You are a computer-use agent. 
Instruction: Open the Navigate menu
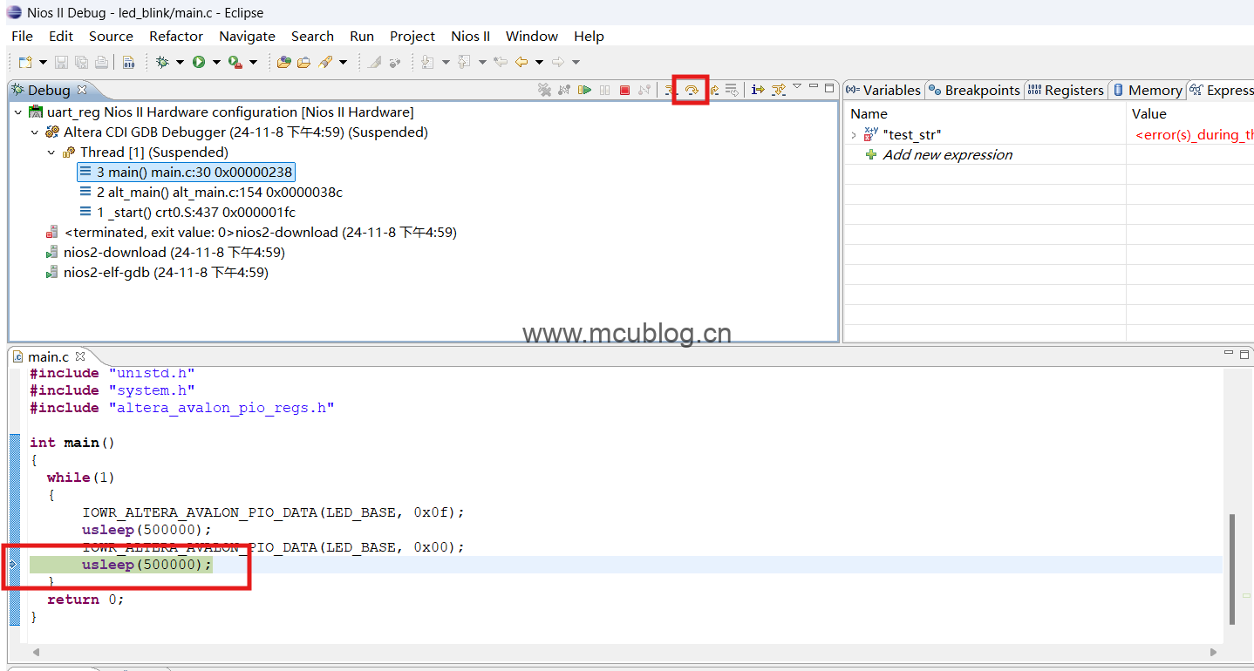pyautogui.click(x=247, y=36)
